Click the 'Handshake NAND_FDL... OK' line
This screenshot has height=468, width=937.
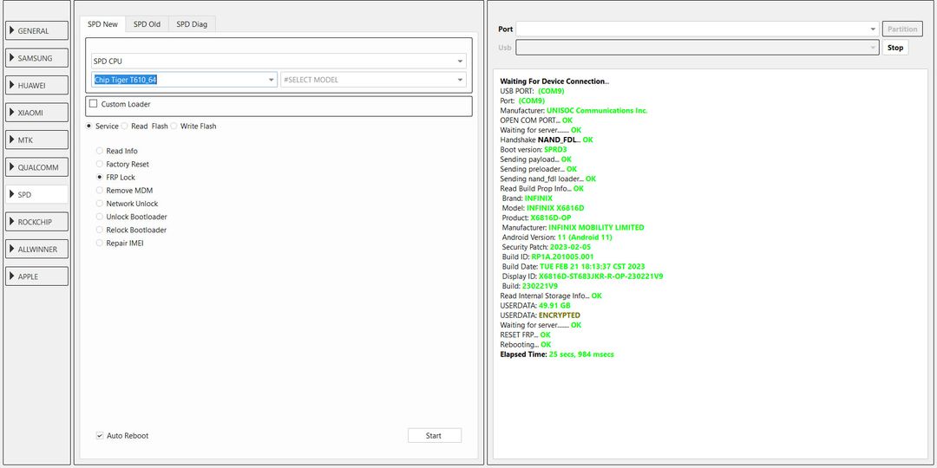(x=547, y=140)
